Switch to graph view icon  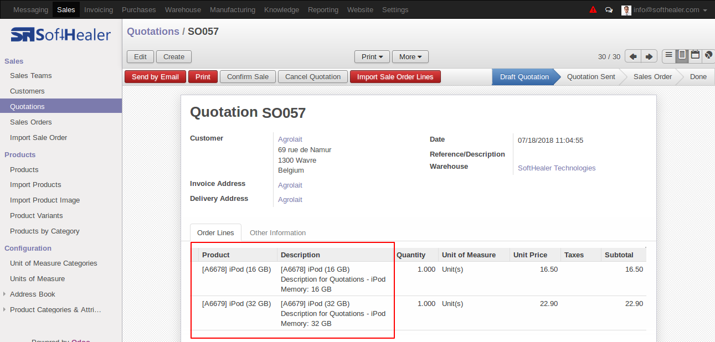pos(708,55)
